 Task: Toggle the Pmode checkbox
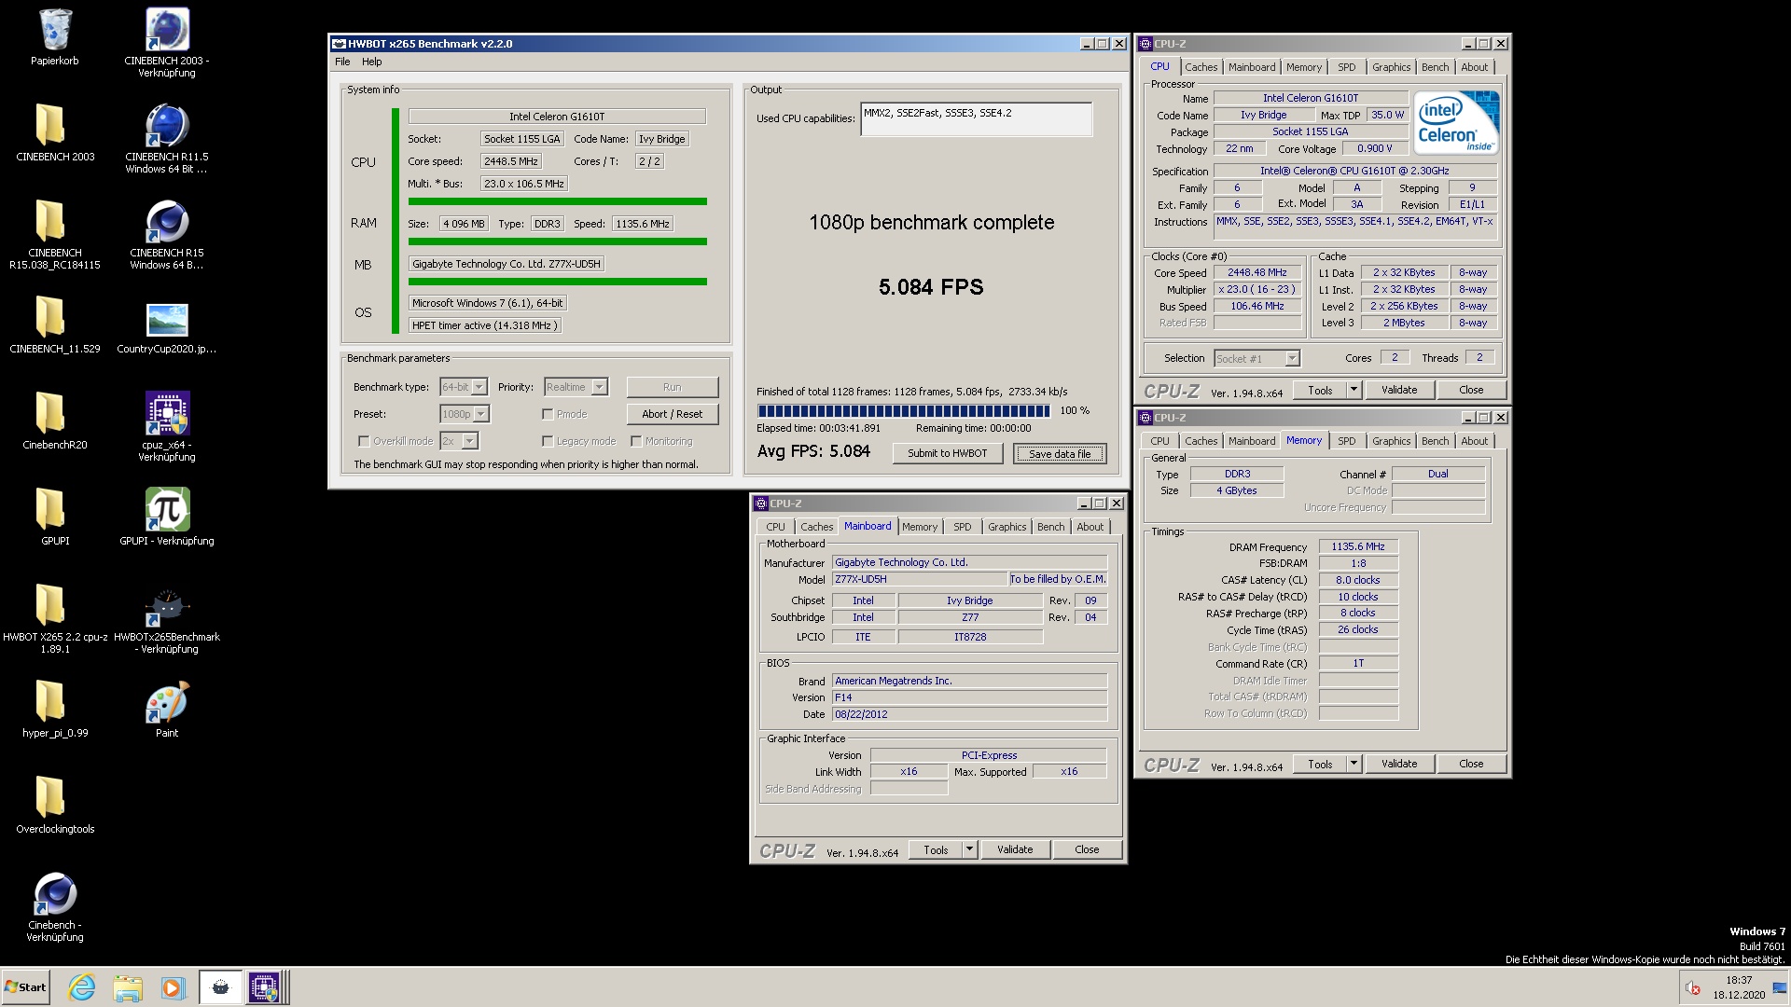548,414
